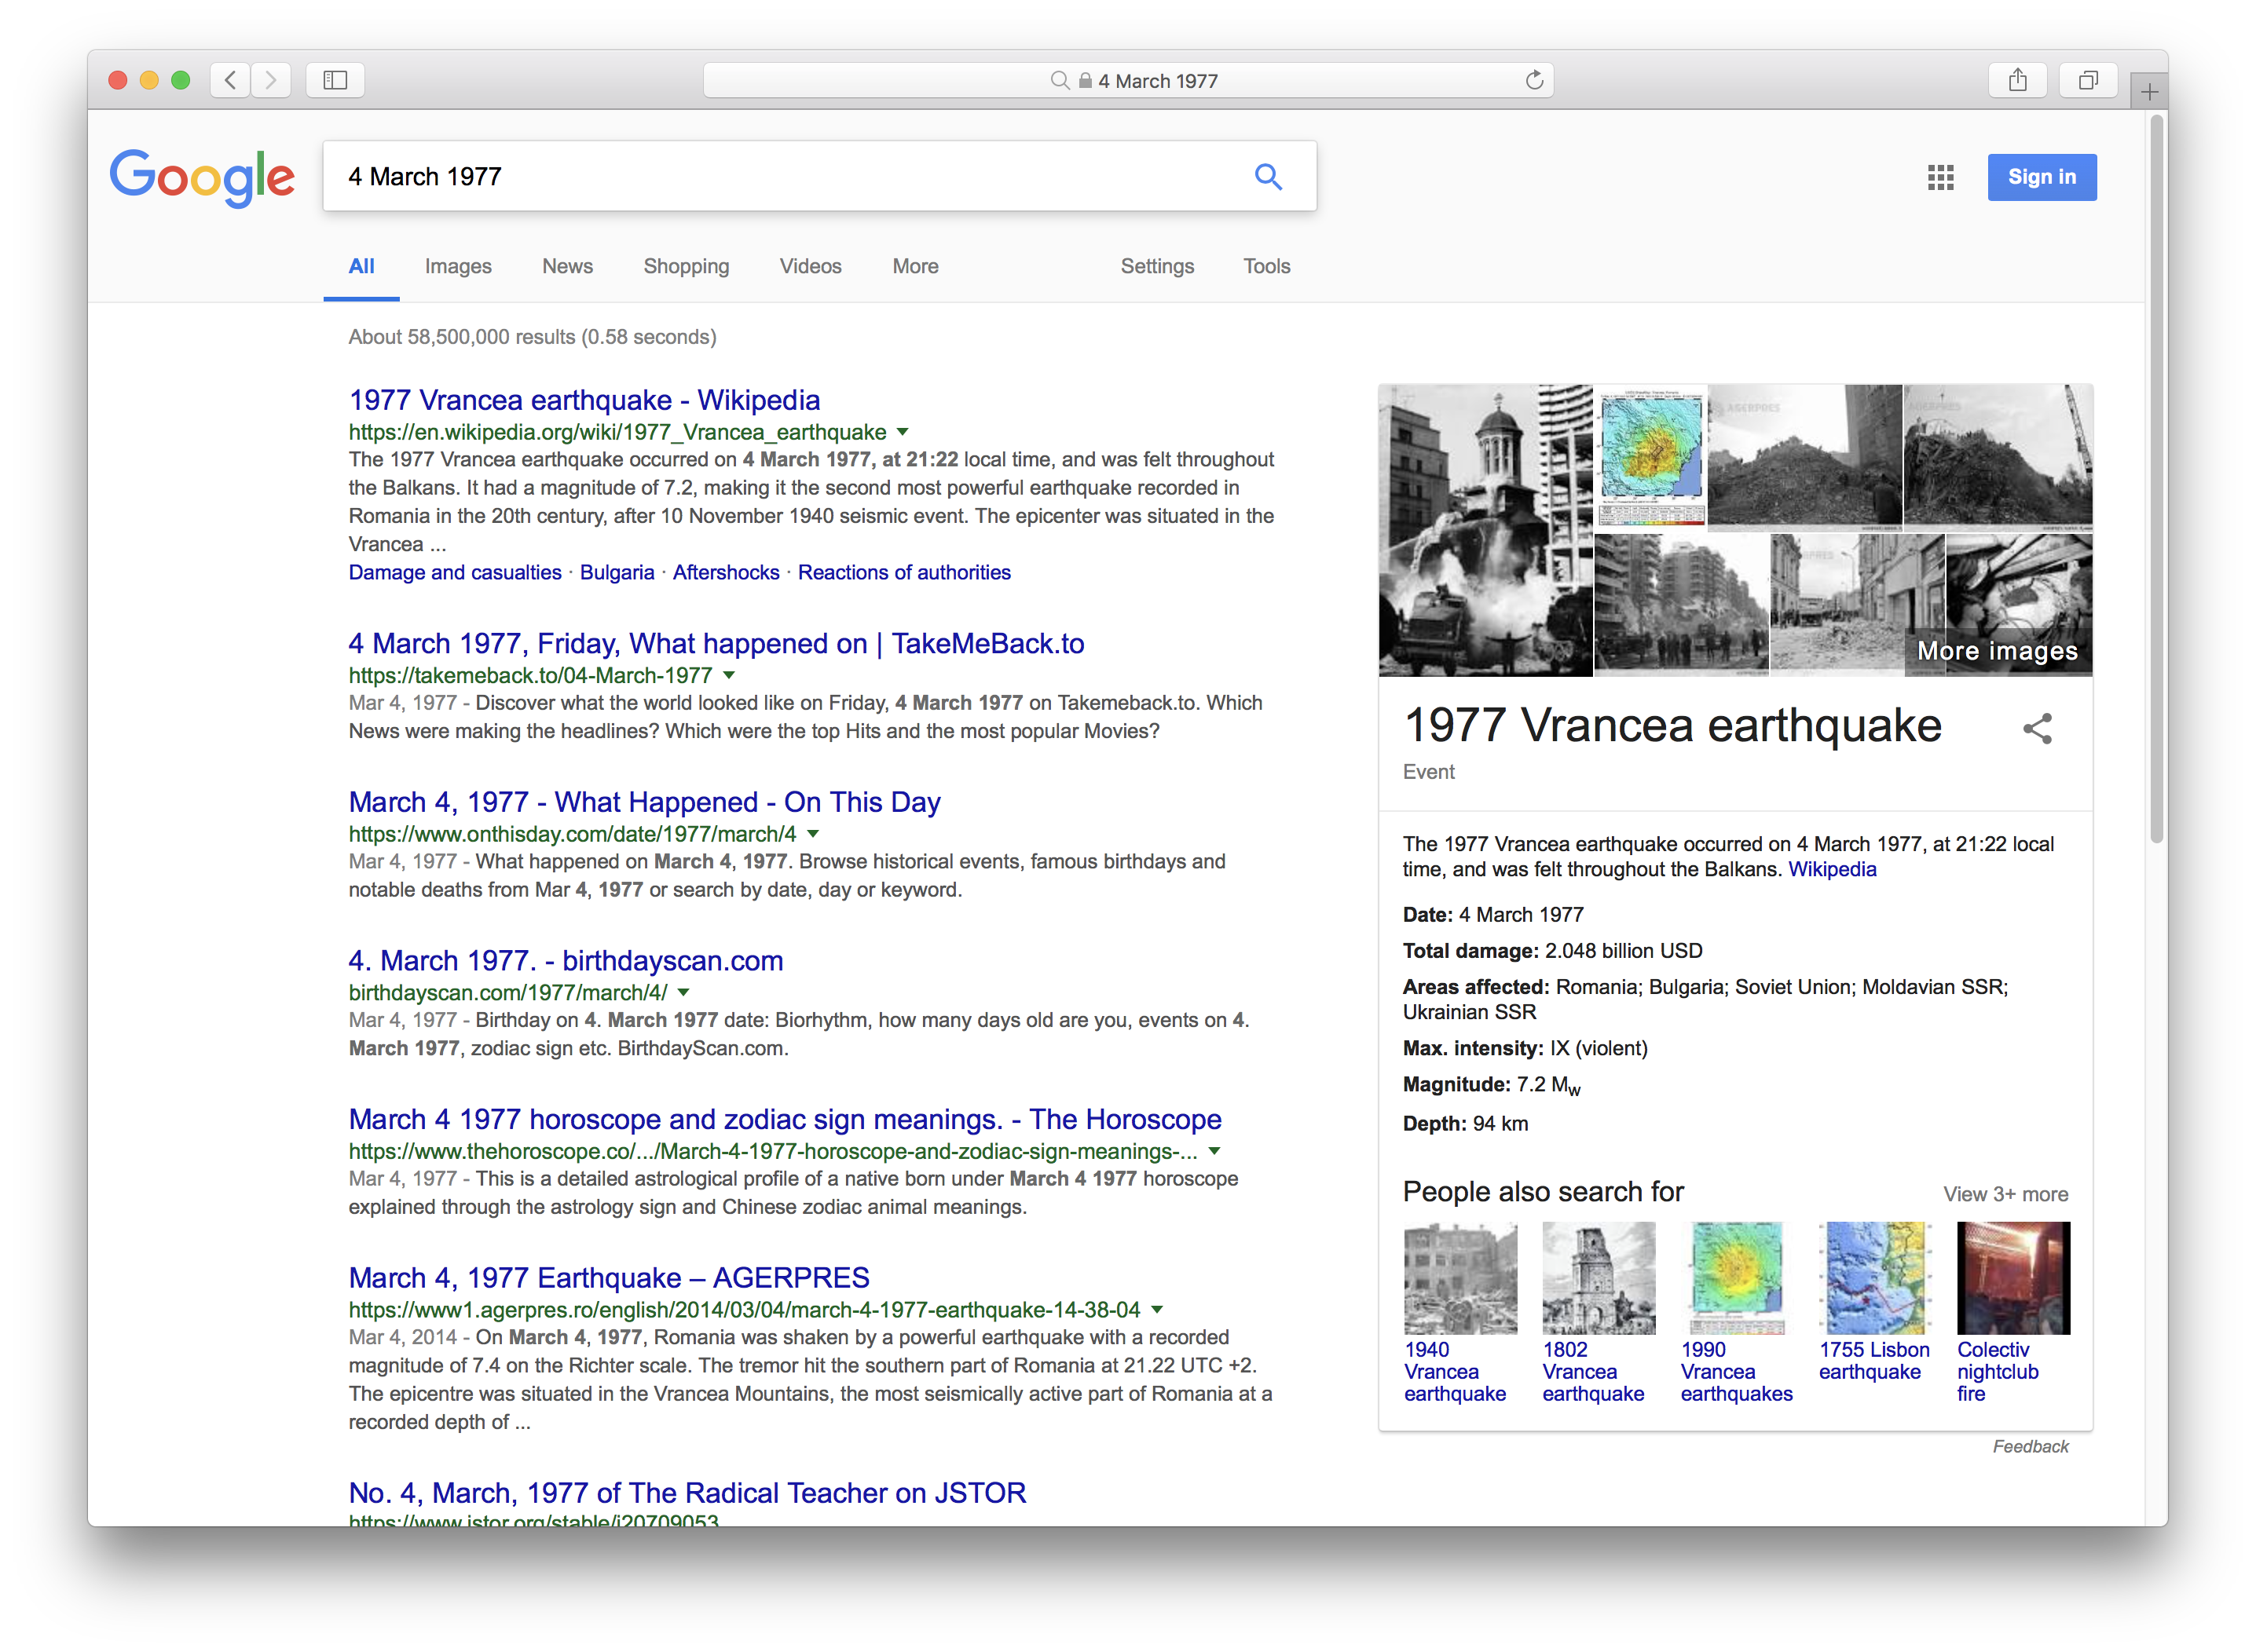Expand the arrow beside thehoroscope.co URL
Screen dimensions: 2256x1652
[1214, 1151]
